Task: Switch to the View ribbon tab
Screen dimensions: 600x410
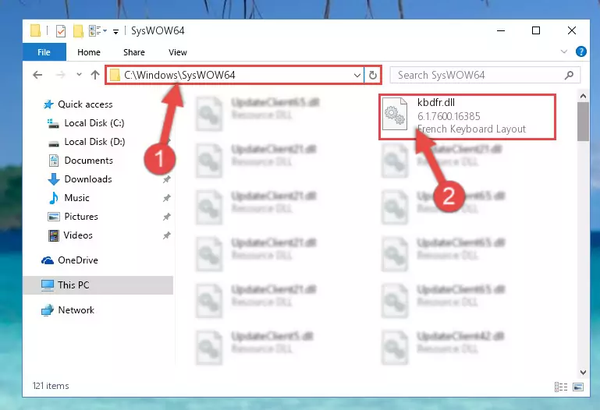Action: tap(178, 52)
